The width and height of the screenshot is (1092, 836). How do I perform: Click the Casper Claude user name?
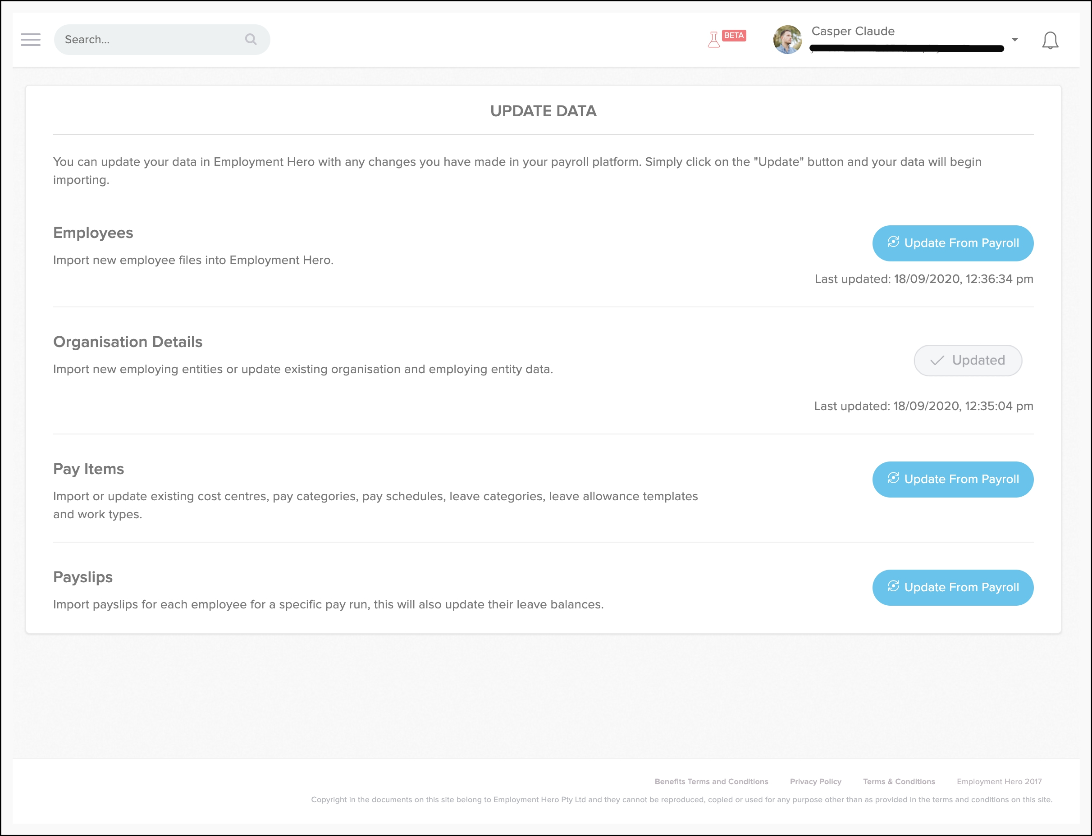pos(853,32)
